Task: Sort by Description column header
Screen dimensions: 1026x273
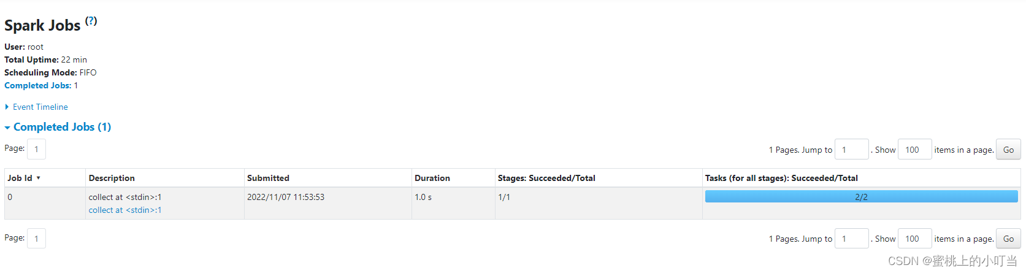Action: 112,178
